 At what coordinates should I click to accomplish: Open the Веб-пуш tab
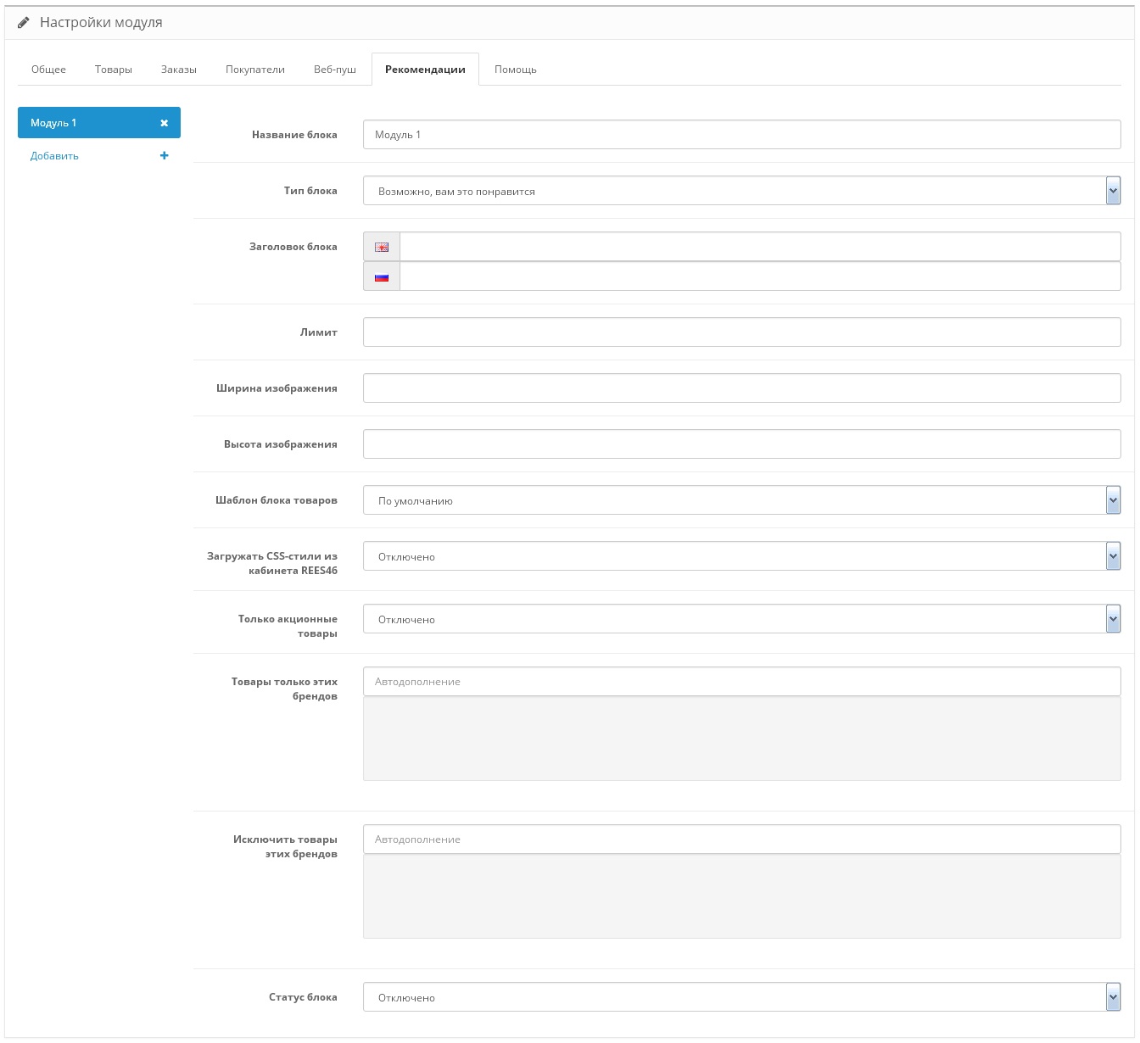click(335, 70)
